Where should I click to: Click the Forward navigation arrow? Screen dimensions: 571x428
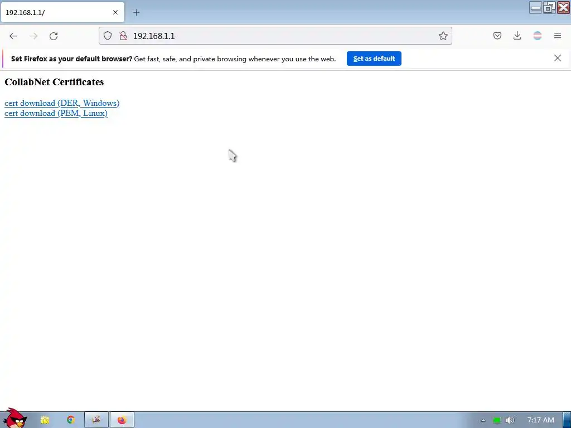click(x=33, y=36)
